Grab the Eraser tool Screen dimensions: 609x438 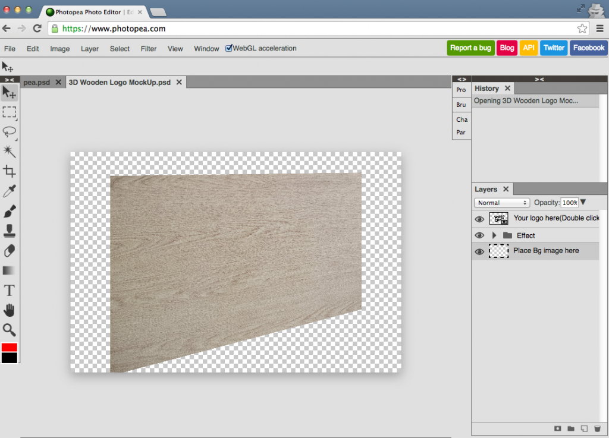(9, 251)
